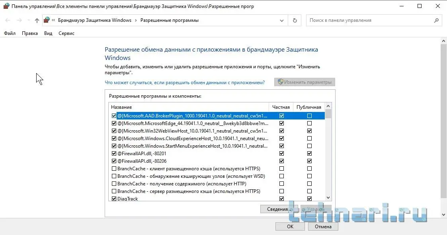Toggle Public checkbox for Microsoft.MicrosoftEdge
The image size is (447, 235).
(x=309, y=123)
